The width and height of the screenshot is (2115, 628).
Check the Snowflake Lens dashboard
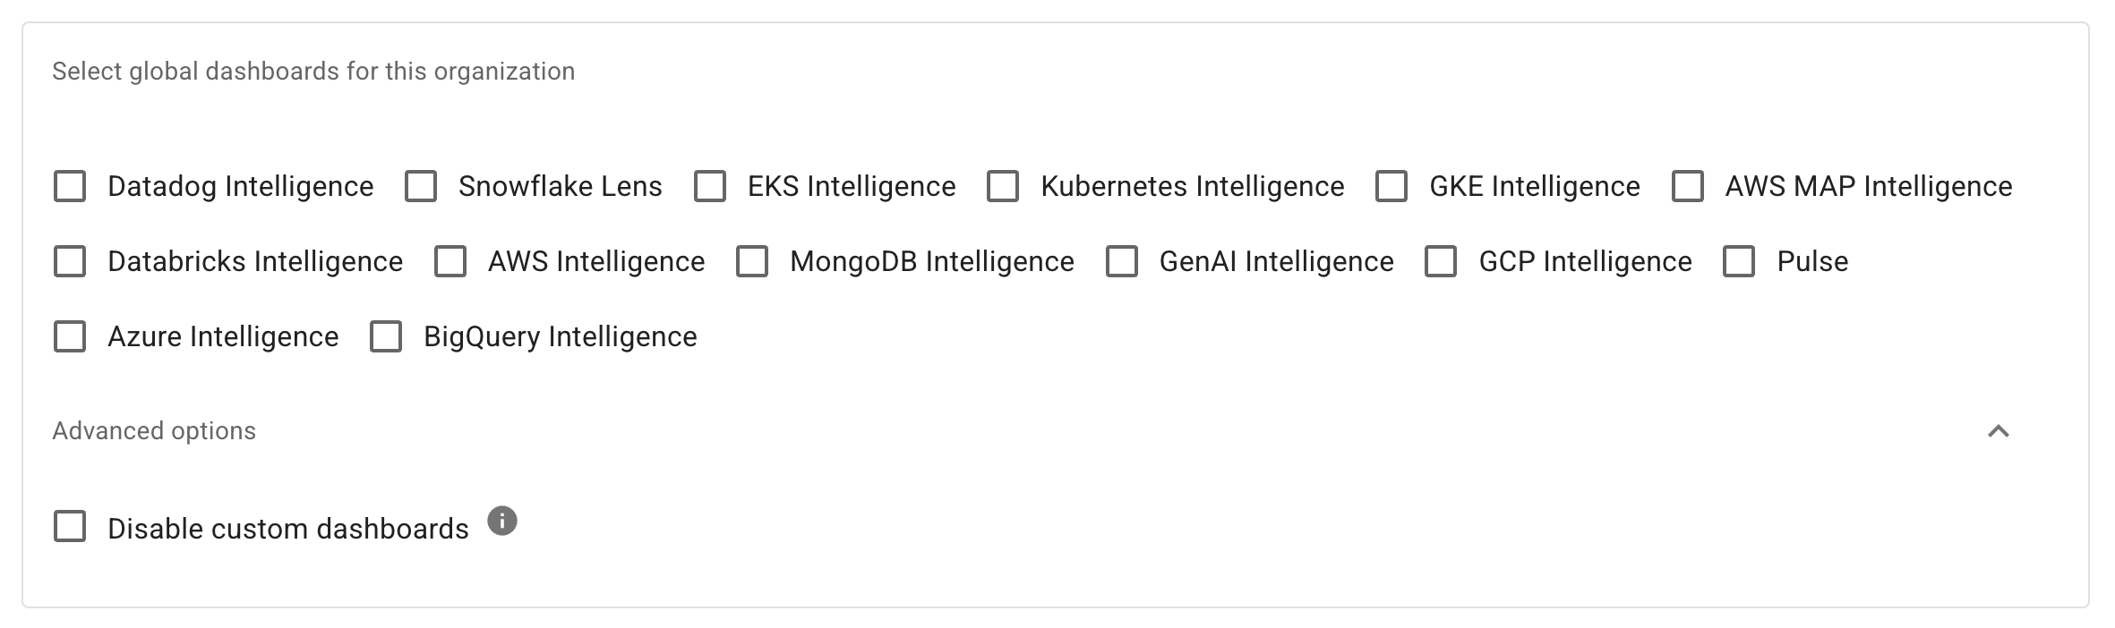click(421, 187)
